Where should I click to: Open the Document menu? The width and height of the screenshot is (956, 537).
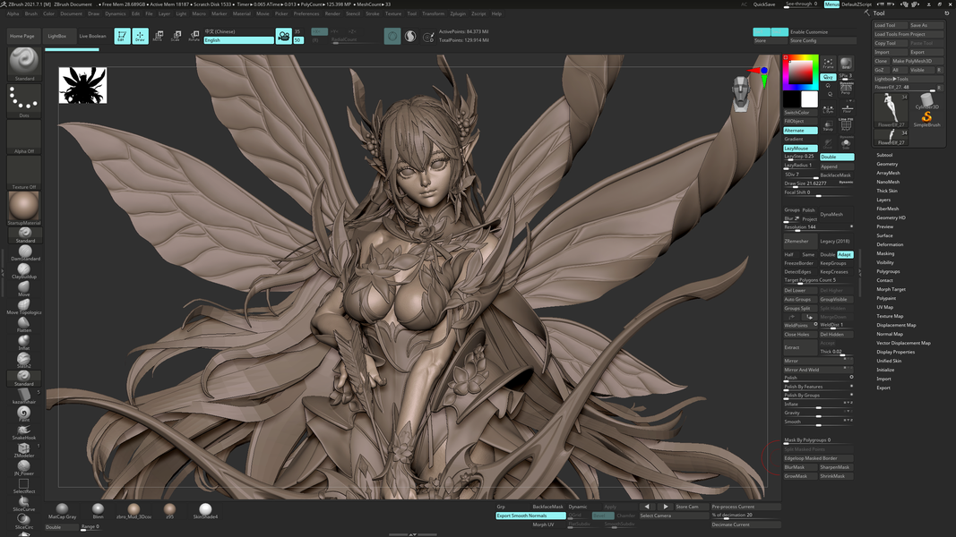[x=71, y=13]
